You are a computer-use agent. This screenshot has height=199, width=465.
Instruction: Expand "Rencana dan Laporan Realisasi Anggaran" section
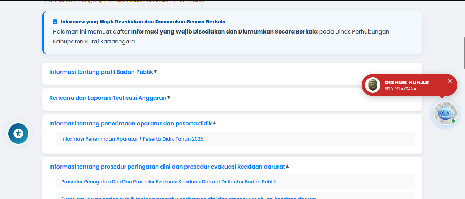pos(110,98)
